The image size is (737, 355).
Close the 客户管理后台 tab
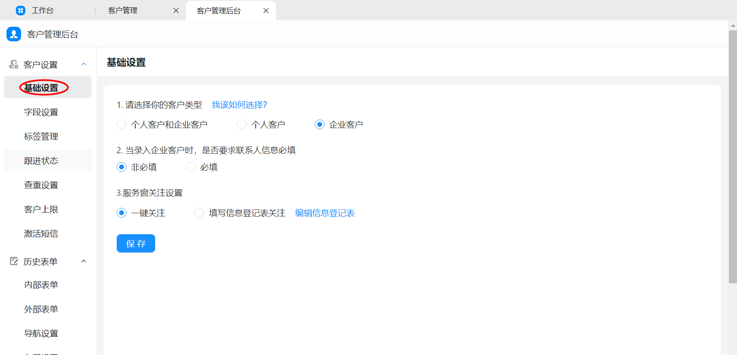pos(266,11)
